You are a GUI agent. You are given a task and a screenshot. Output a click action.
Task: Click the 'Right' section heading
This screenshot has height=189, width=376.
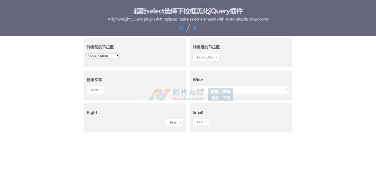92,112
